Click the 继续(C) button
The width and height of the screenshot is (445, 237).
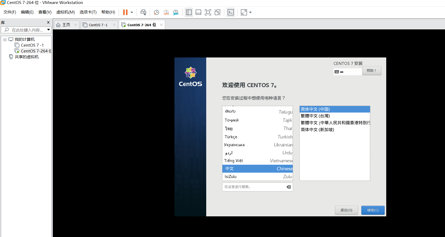(x=373, y=210)
